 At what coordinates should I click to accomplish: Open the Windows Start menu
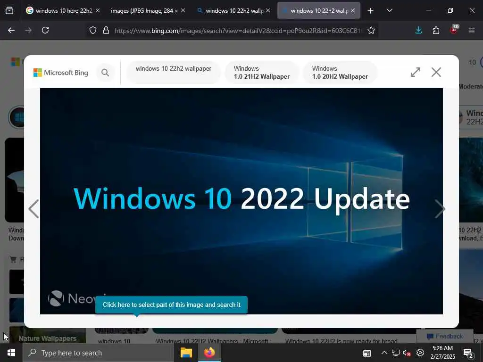coord(11,353)
